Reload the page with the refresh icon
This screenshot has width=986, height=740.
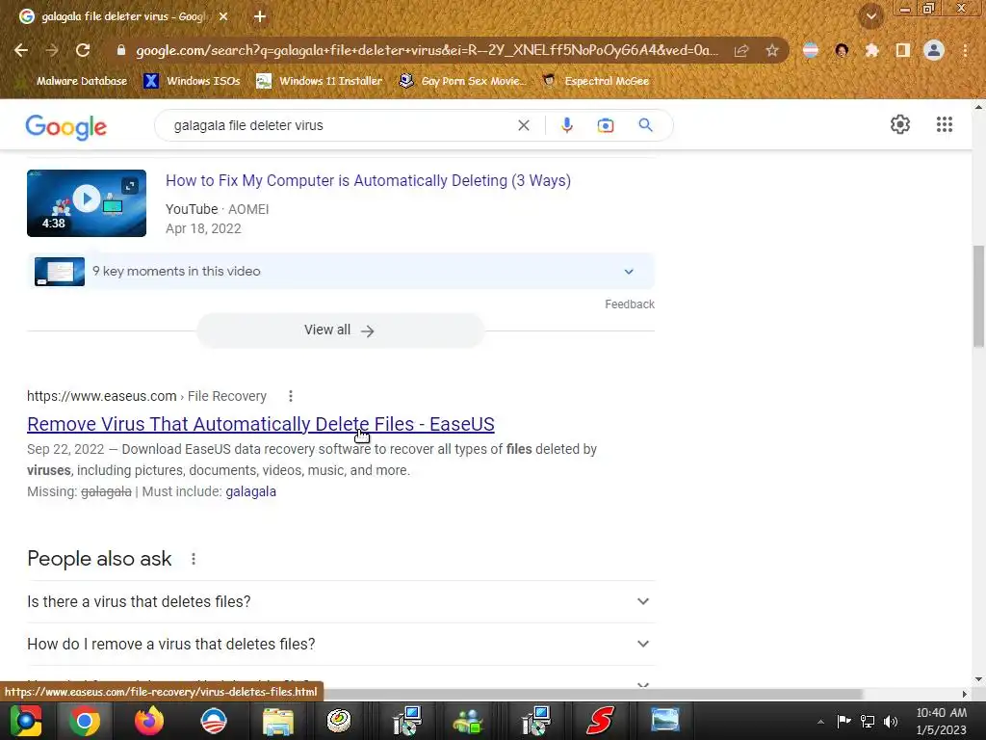[x=83, y=50]
